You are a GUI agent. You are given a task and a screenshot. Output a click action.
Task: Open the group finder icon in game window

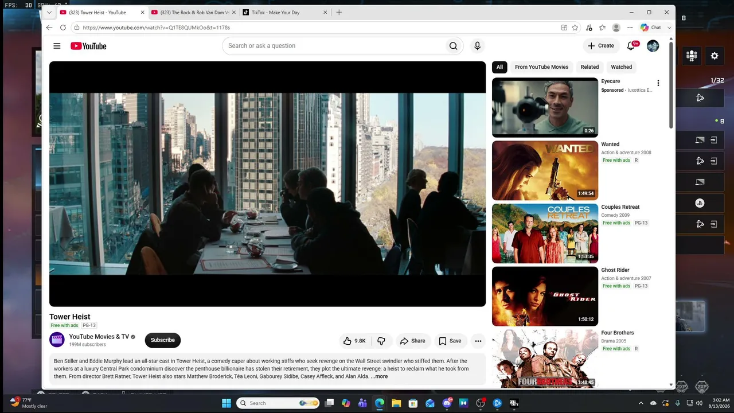click(692, 56)
